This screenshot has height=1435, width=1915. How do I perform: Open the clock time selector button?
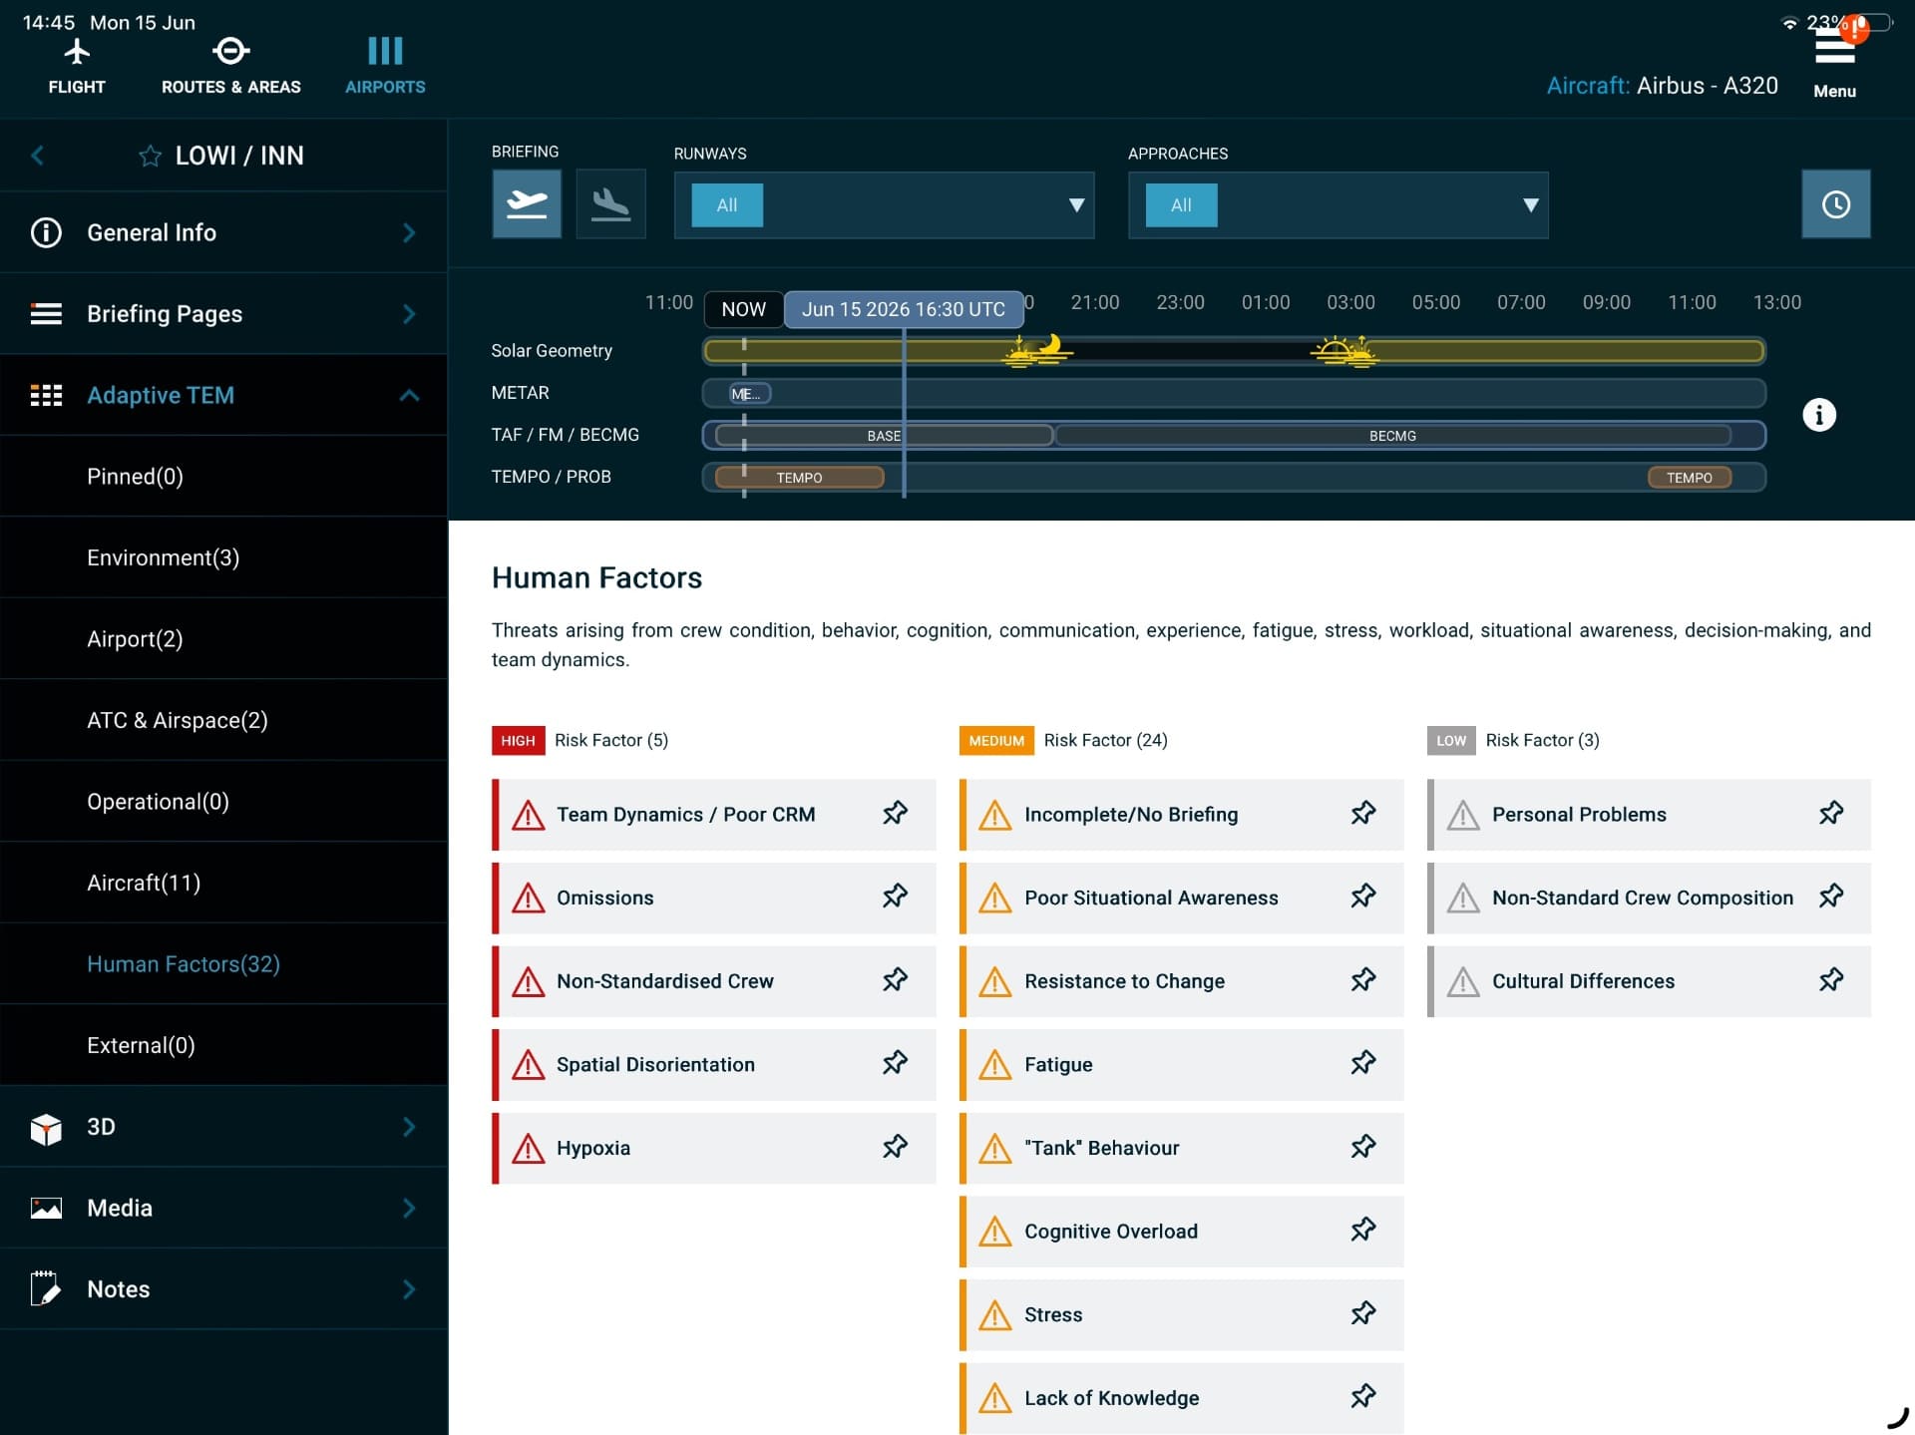(1835, 204)
